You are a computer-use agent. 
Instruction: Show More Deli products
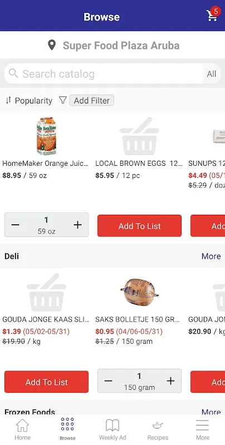point(211,256)
